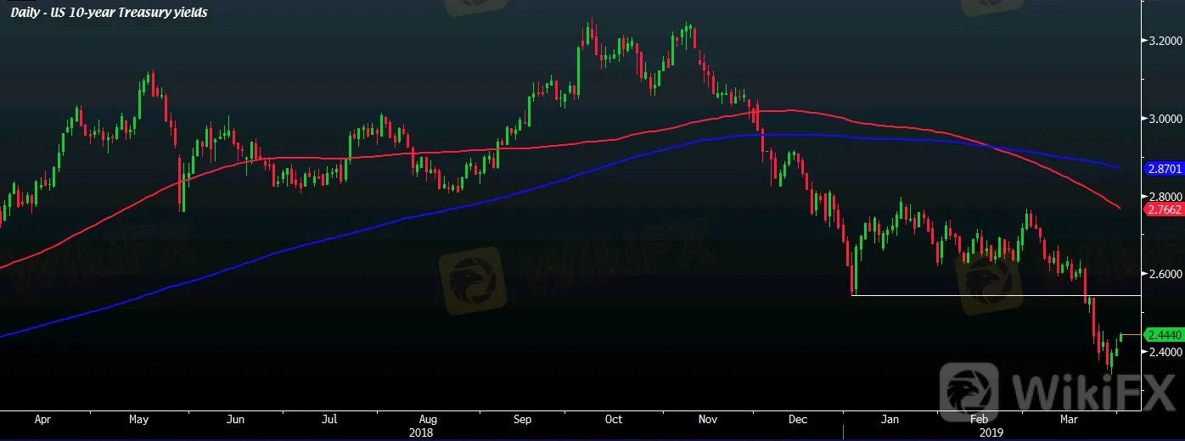Screen dimensions: 1185x441
Task: Click the May label on time axis
Action: [139, 419]
